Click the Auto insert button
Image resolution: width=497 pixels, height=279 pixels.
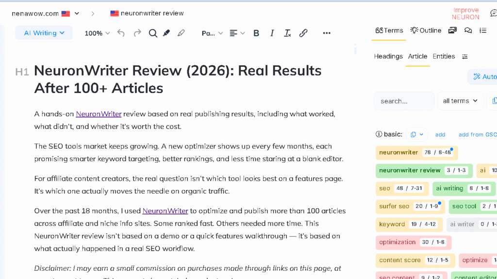click(x=482, y=77)
